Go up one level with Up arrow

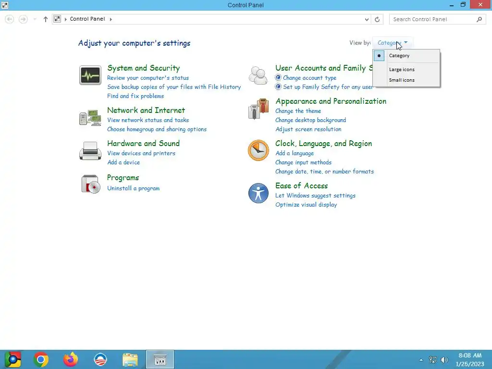coord(46,19)
